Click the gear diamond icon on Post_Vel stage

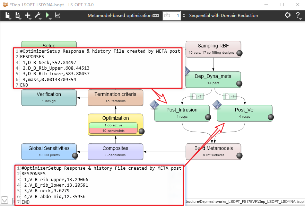(x=217, y=105)
